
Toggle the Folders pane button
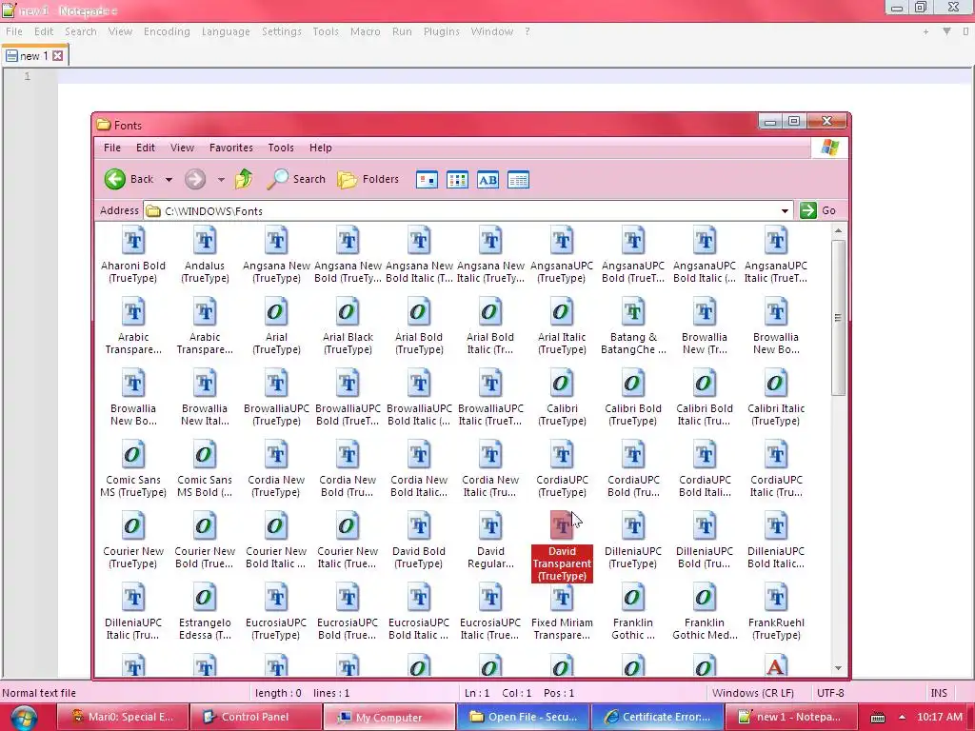(x=368, y=179)
